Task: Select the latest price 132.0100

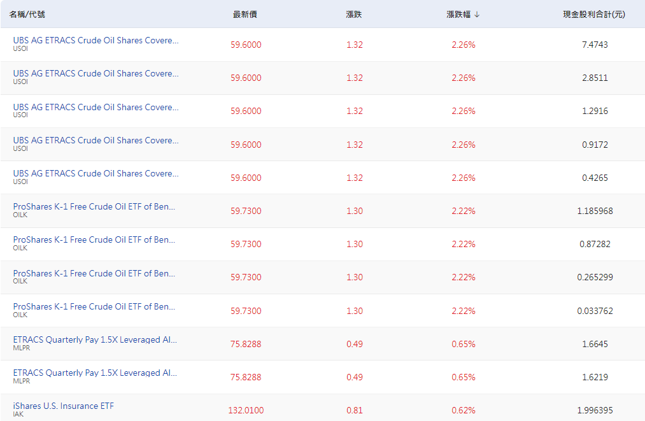Action: (x=246, y=410)
